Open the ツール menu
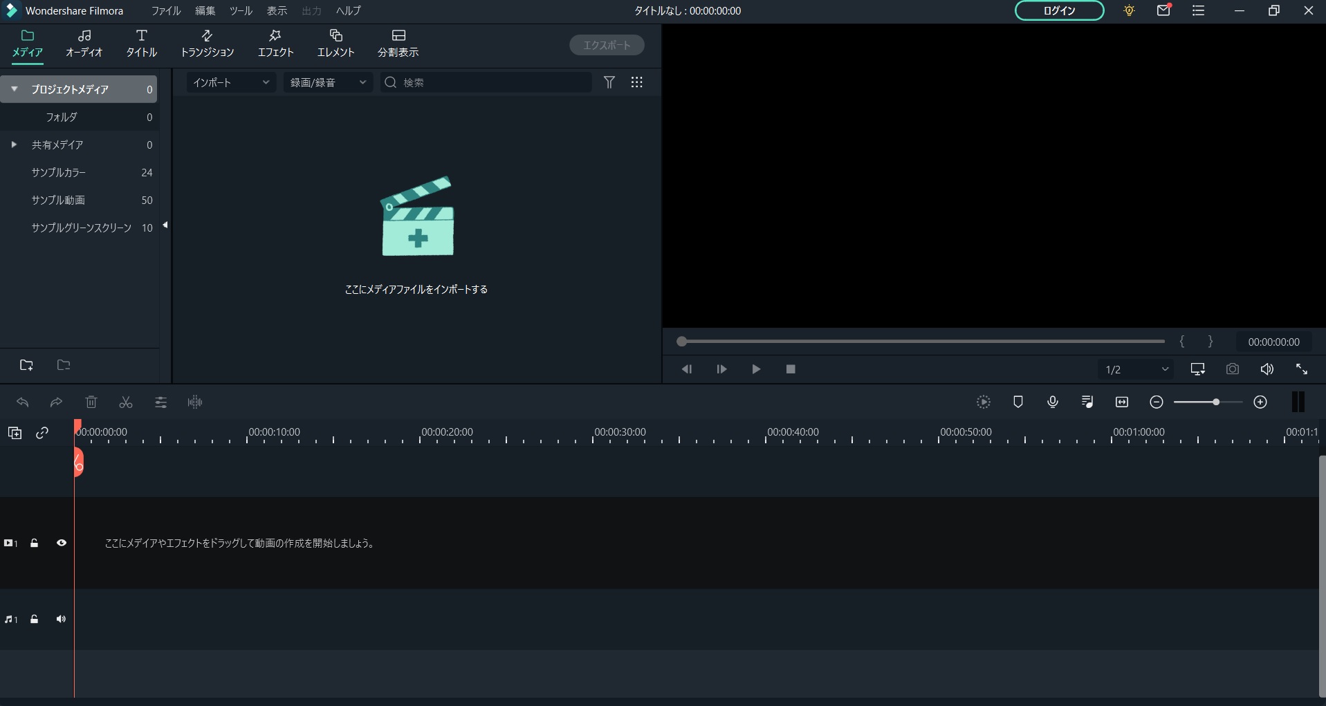This screenshot has width=1326, height=706. pyautogui.click(x=240, y=10)
